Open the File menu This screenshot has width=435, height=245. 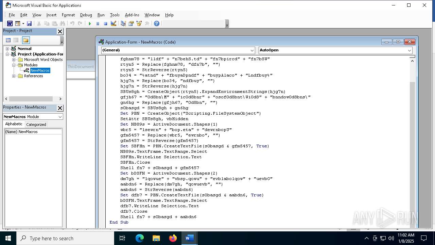[12, 15]
